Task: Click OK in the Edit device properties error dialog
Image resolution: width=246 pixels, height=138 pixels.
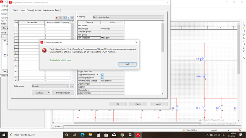Action: (127, 64)
